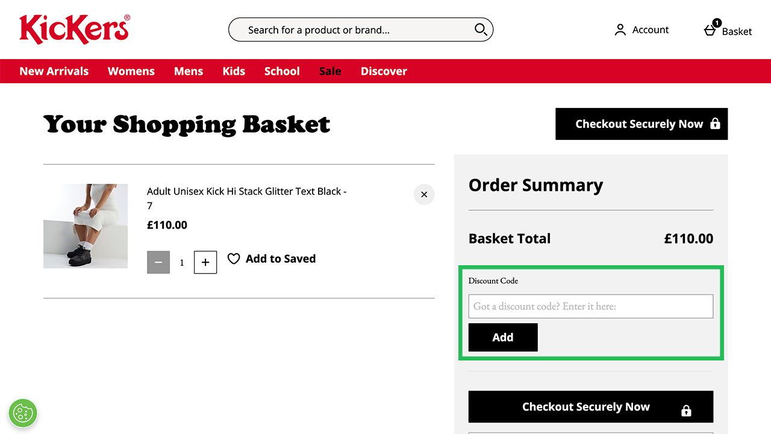Open the Womens menu
771x434 pixels.
pos(131,71)
